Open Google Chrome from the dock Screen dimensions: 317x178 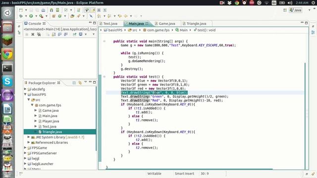[7, 54]
